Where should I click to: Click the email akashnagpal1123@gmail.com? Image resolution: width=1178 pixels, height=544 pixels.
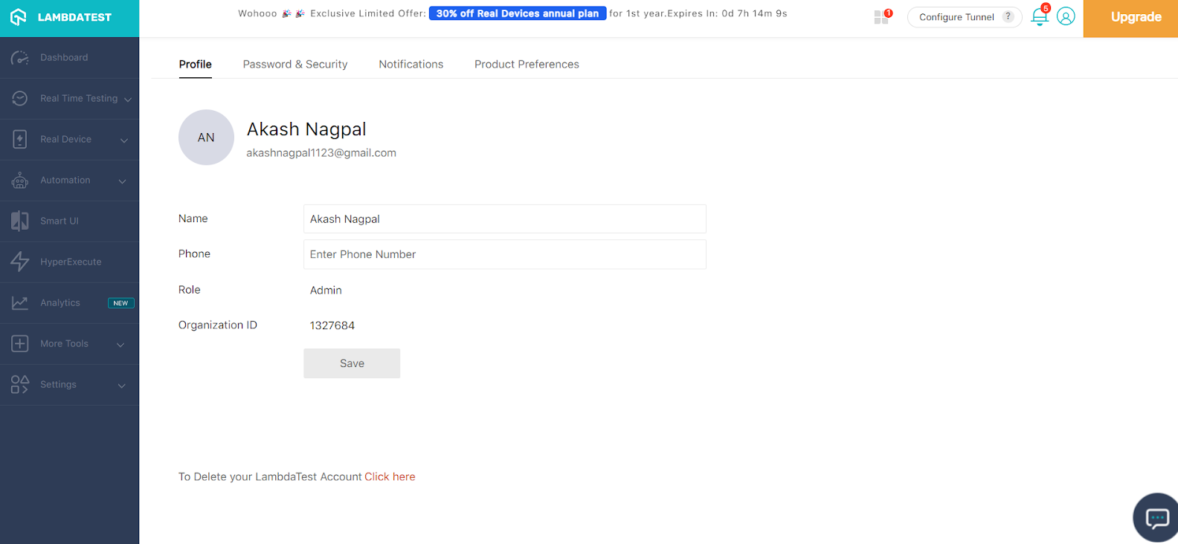point(321,153)
